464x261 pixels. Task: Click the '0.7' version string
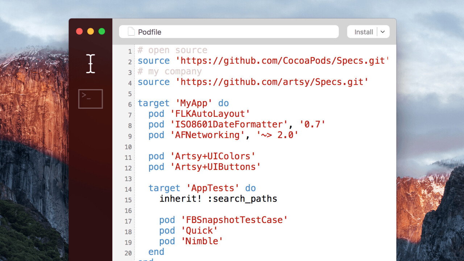click(x=312, y=125)
